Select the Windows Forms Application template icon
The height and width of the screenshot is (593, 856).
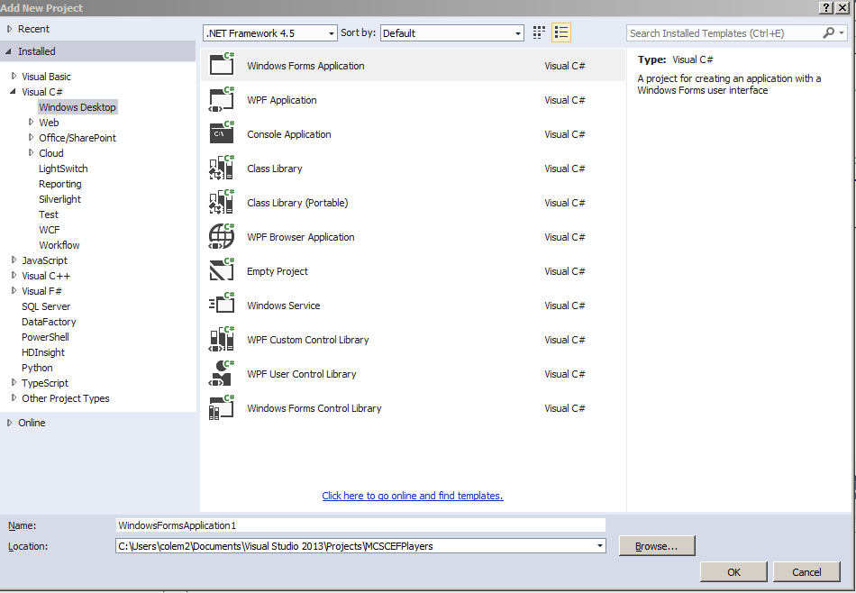pos(222,64)
